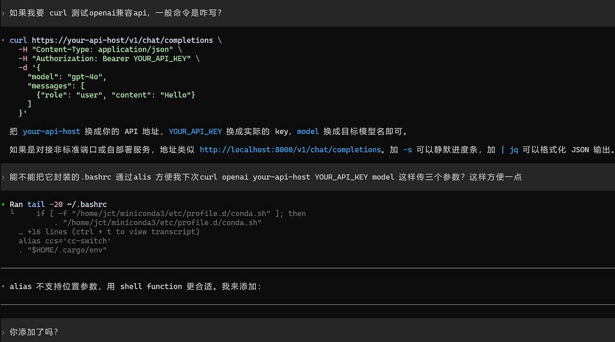
Task: Click the | jq inline code
Action: coord(509,149)
